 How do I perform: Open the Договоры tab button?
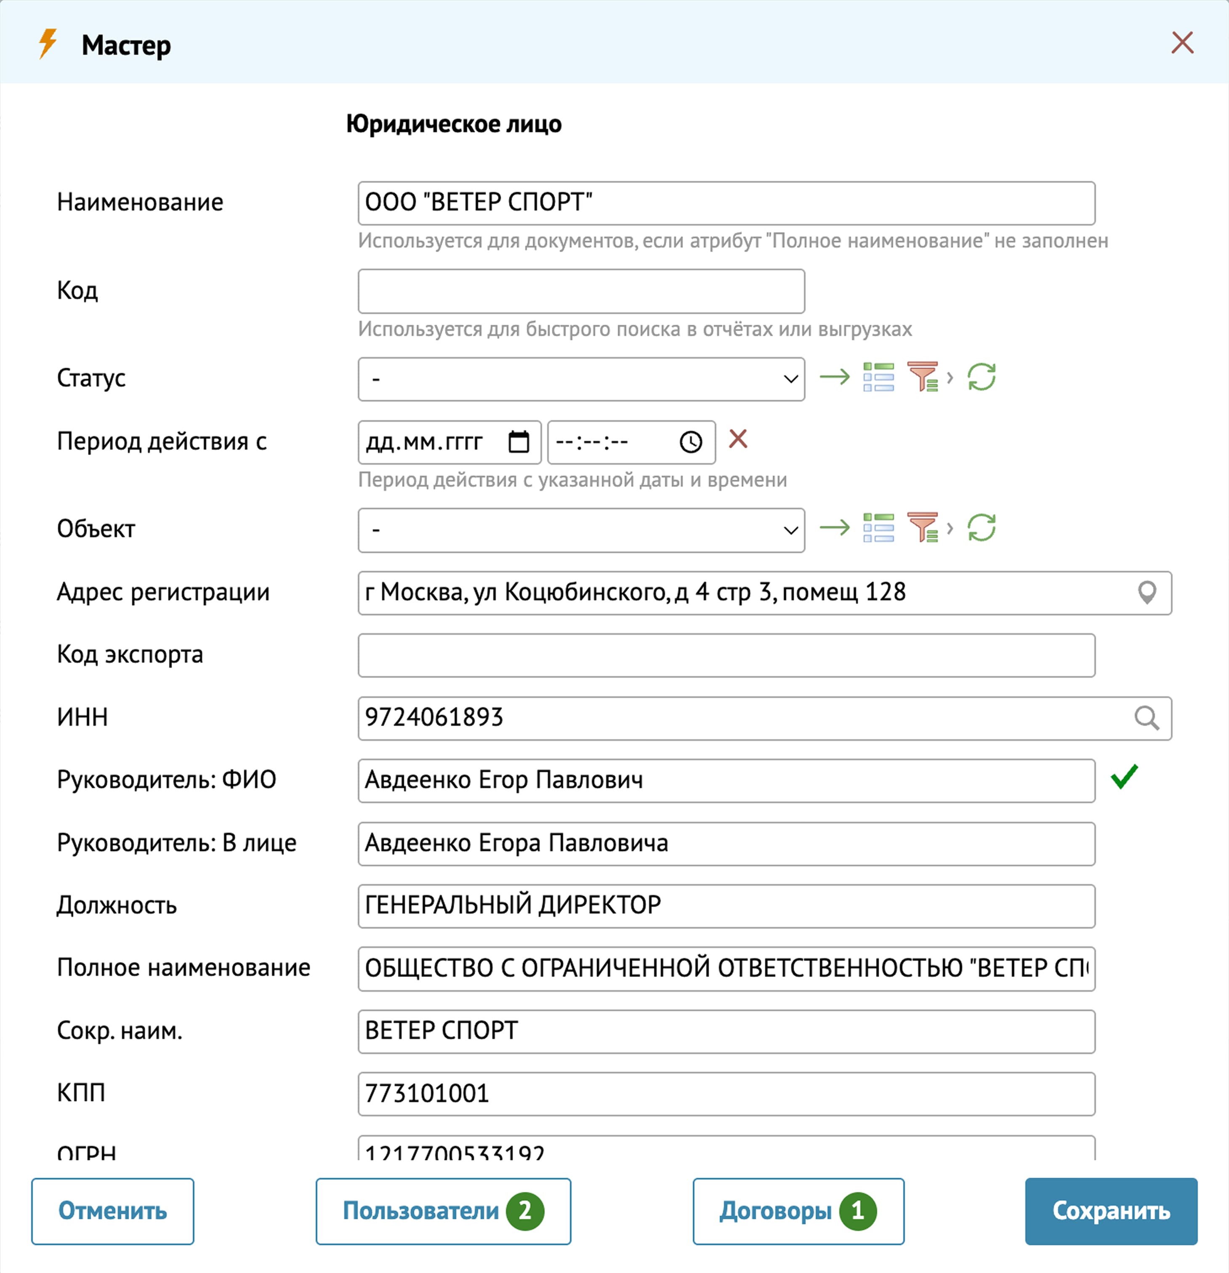[x=798, y=1211]
